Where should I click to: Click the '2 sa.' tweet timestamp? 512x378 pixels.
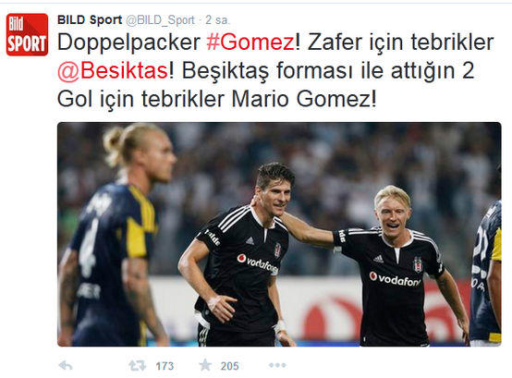coord(217,20)
